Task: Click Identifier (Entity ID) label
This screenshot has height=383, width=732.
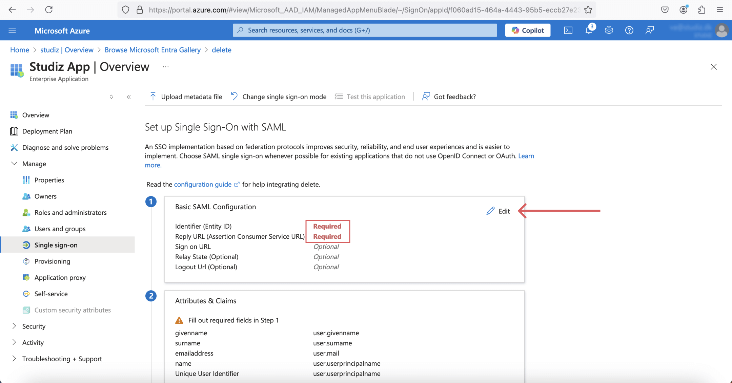Action: (203, 226)
